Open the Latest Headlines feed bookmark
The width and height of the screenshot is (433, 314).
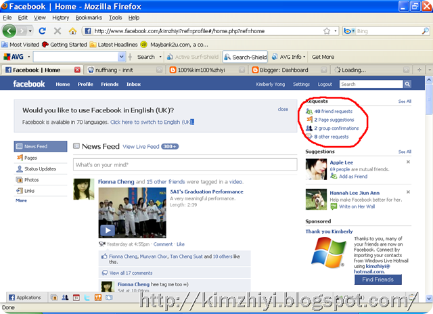[114, 45]
